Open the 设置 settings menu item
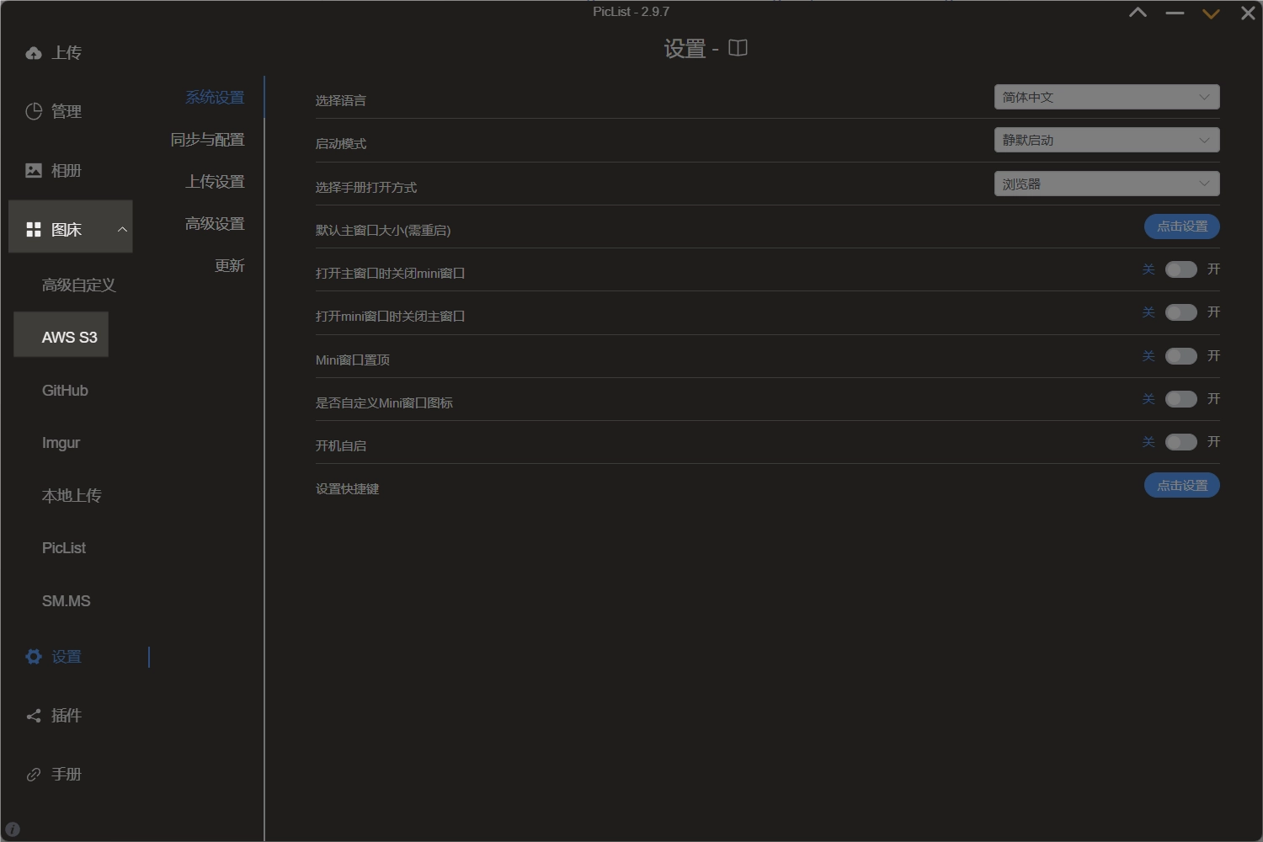1263x842 pixels. (x=67, y=656)
